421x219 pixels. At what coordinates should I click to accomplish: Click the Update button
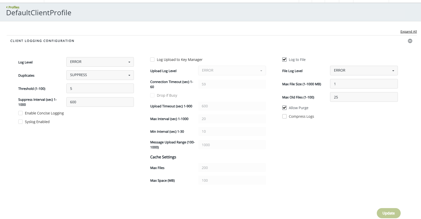tap(388, 213)
